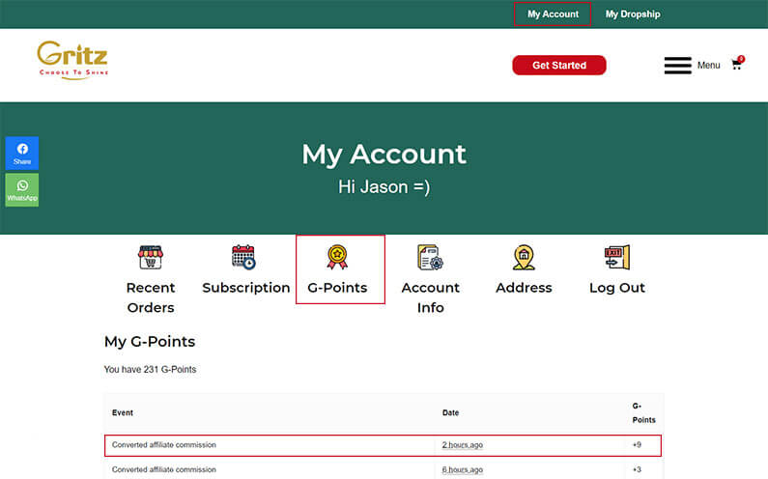Open the Subscription calendar icon
Image resolution: width=768 pixels, height=479 pixels.
pos(243,258)
